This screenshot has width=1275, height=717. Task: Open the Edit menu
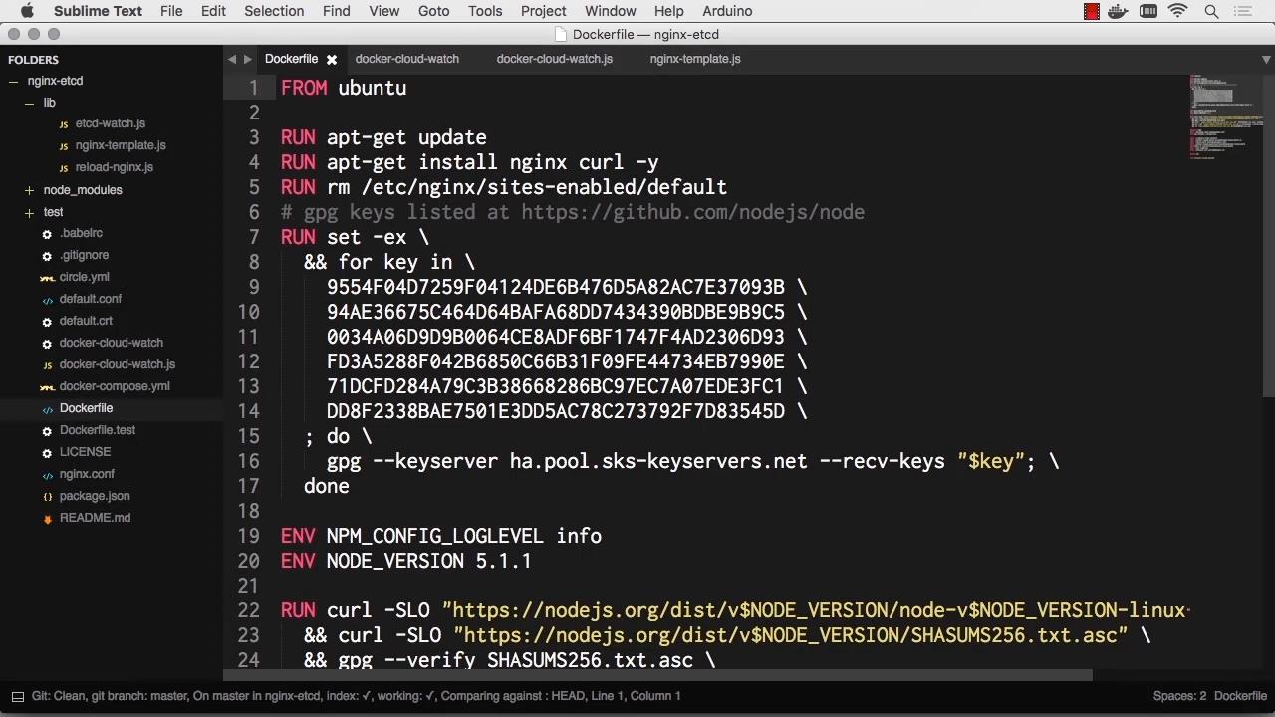coord(213,11)
